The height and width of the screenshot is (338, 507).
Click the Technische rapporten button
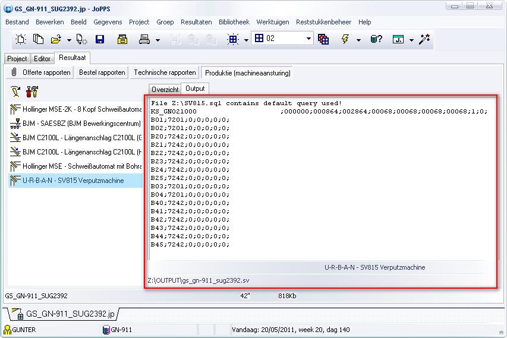(165, 72)
